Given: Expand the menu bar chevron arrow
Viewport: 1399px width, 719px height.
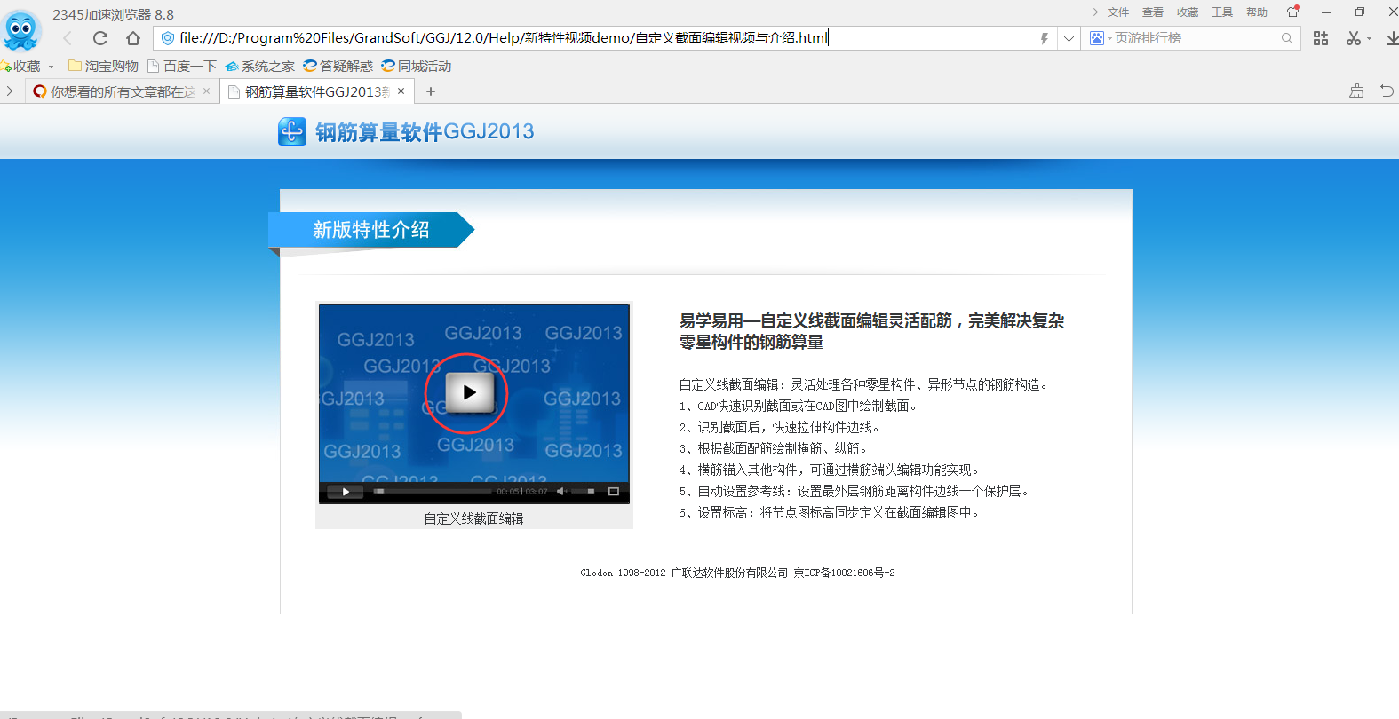Looking at the screenshot, I should [1095, 12].
